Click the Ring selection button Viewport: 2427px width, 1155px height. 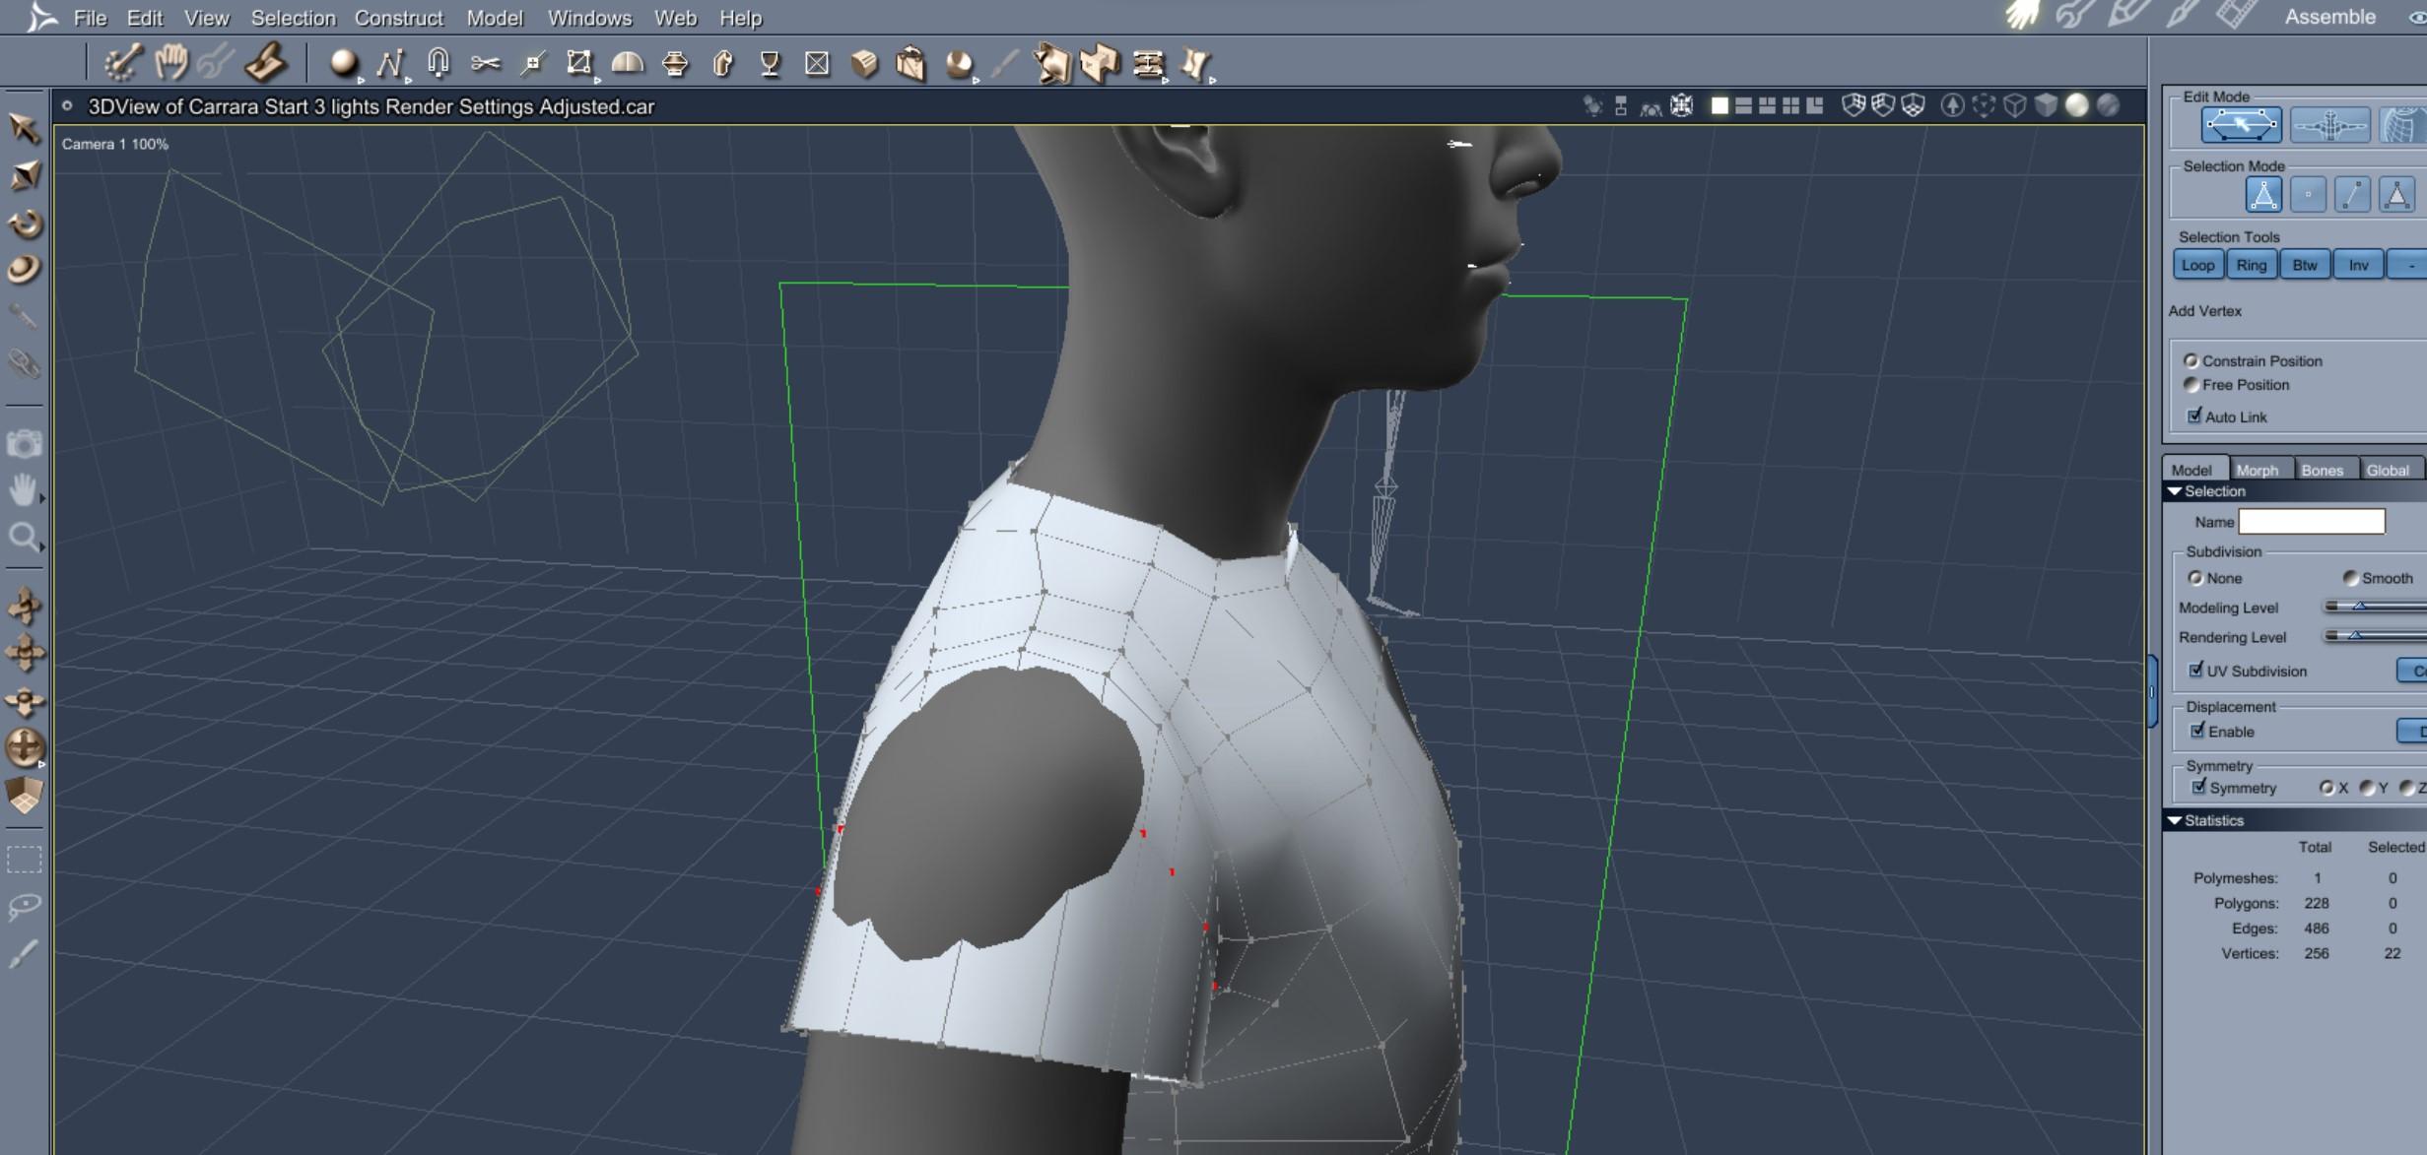2251,265
